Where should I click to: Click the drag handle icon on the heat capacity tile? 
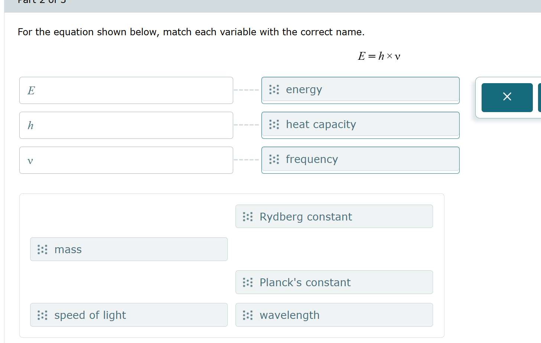click(x=274, y=125)
